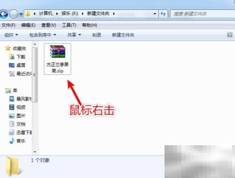The image size is (235, 178).
Task: Open 最近访问 in the favorites list
Action: coord(20,74)
